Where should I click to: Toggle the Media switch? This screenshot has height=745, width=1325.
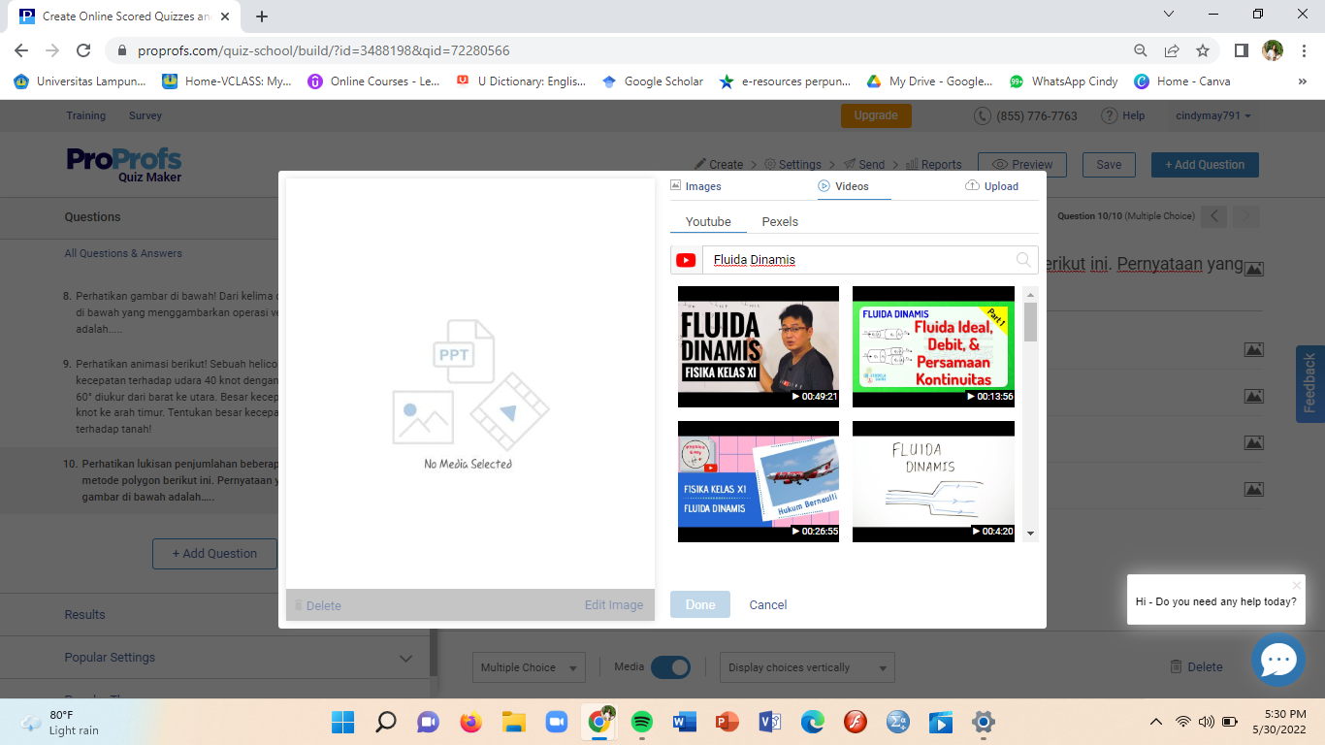[669, 666]
